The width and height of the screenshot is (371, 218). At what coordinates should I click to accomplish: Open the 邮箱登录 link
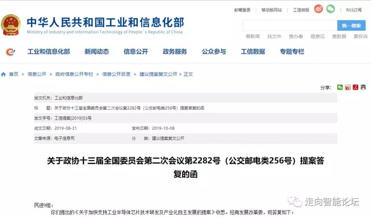tap(243, 10)
